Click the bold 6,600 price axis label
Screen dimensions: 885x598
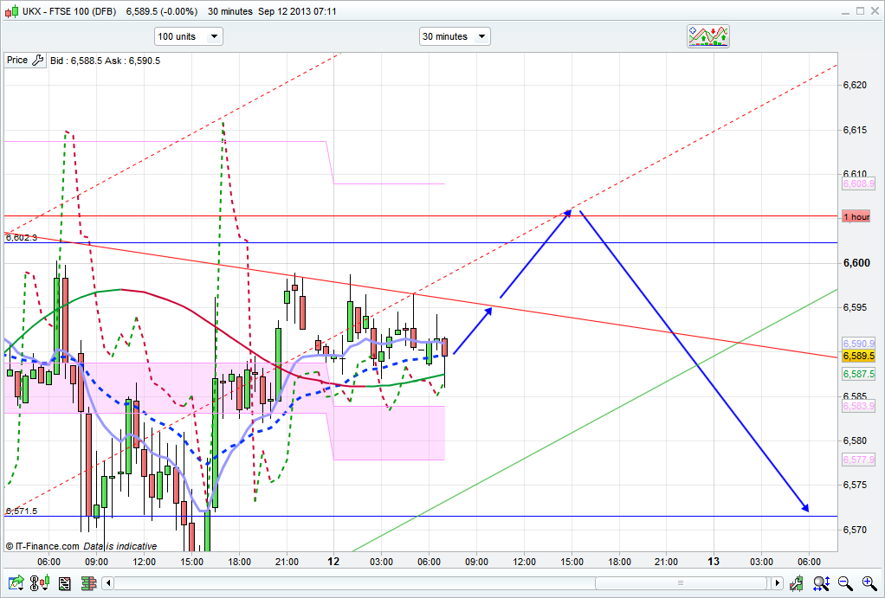[856, 263]
